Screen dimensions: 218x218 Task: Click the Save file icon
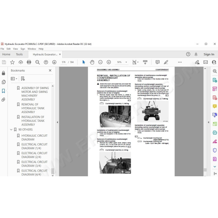[4, 62]
